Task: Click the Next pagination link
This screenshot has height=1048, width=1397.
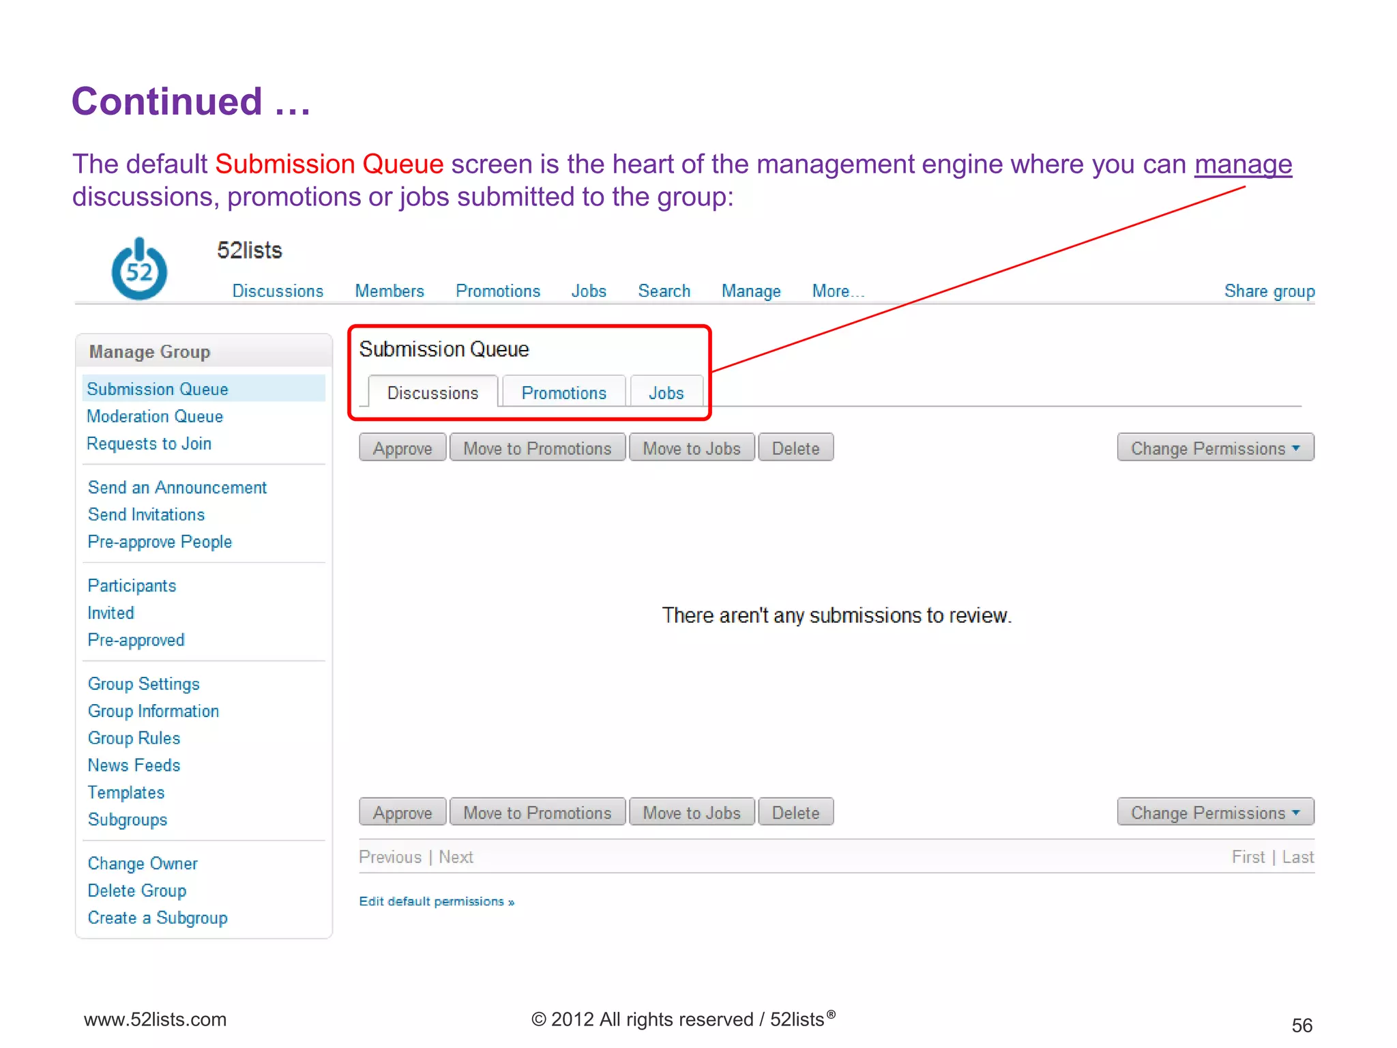Action: coord(456,857)
